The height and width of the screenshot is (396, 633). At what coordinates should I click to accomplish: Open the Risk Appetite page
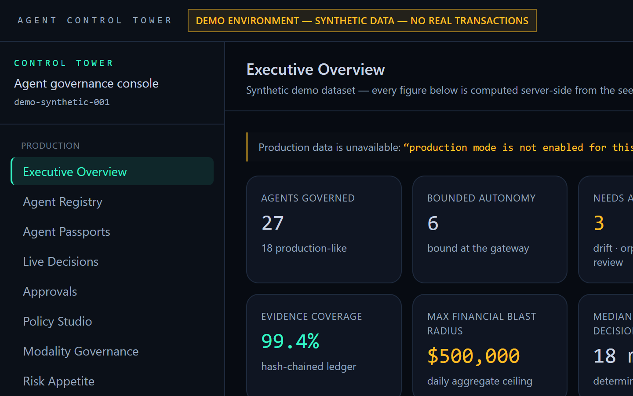pyautogui.click(x=112, y=381)
